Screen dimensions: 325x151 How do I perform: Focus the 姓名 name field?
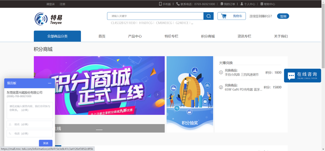click(x=30, y=125)
